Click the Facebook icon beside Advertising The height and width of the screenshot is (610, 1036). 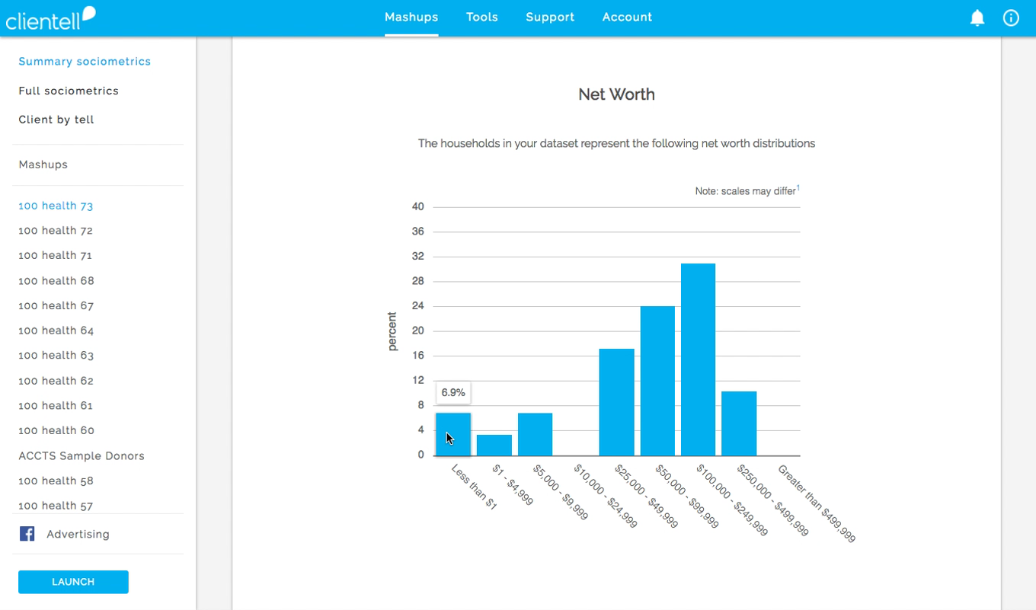coord(27,534)
